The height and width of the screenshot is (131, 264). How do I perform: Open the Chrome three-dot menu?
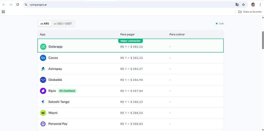click(x=260, y=5)
